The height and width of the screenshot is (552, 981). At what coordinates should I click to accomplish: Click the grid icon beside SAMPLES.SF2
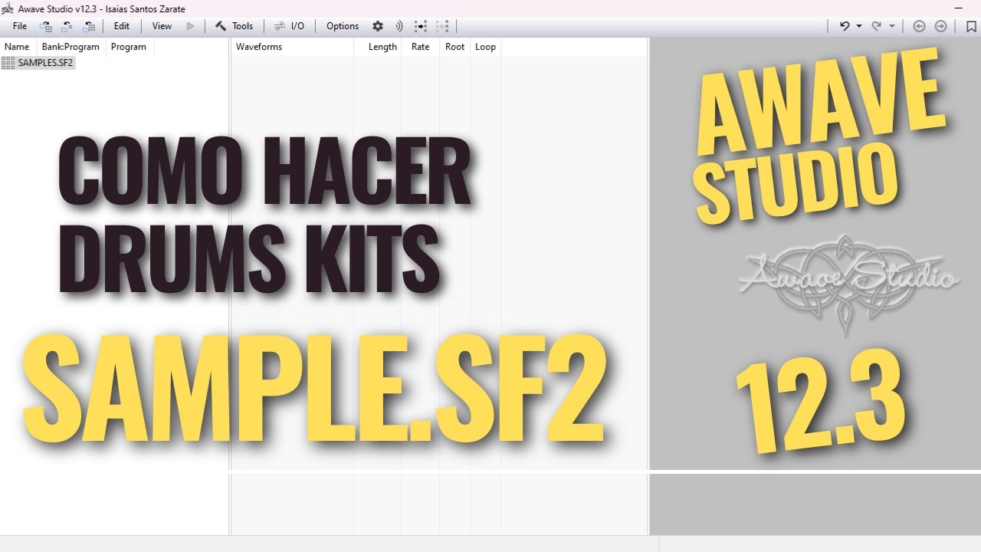(x=8, y=63)
